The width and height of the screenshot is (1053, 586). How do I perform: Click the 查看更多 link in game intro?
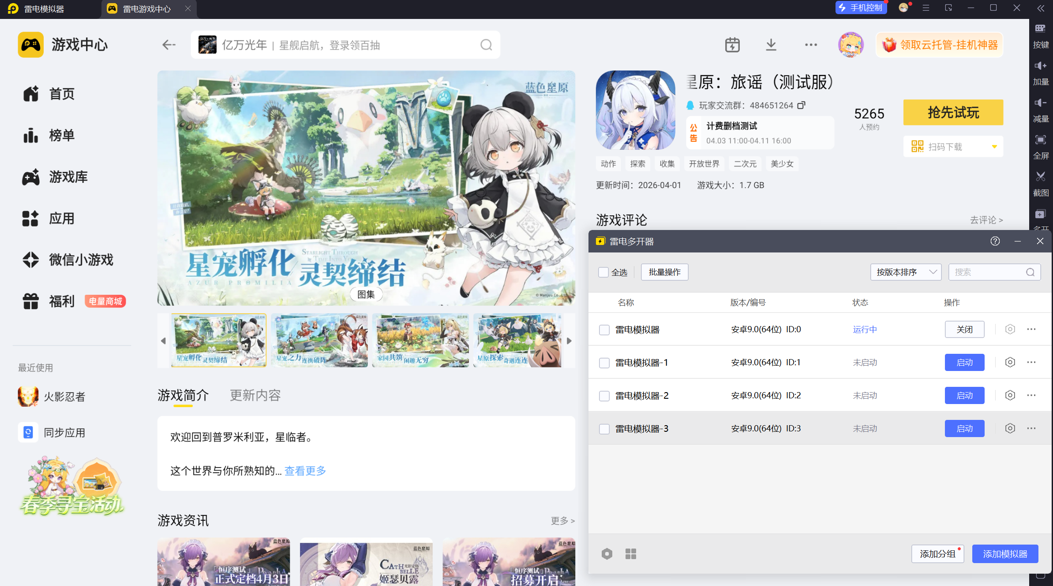(305, 471)
